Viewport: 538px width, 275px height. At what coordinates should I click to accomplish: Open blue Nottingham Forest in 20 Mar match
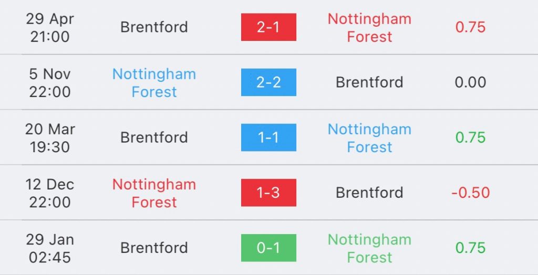(369, 137)
